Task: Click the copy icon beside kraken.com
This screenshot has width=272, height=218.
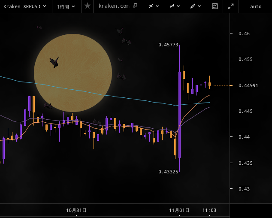Action: [x=135, y=6]
